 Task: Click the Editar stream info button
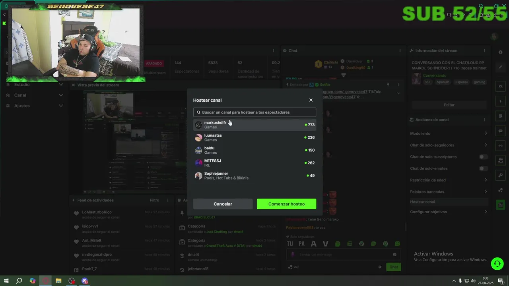tap(449, 105)
